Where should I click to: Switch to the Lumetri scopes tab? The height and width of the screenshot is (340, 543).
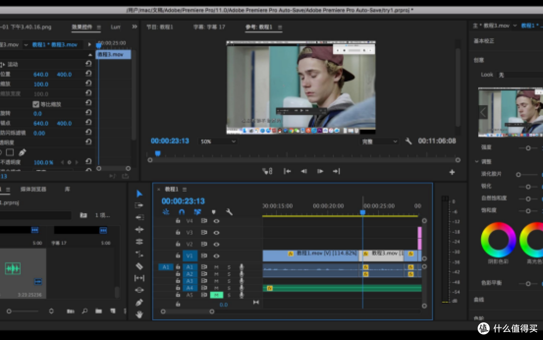pos(115,27)
